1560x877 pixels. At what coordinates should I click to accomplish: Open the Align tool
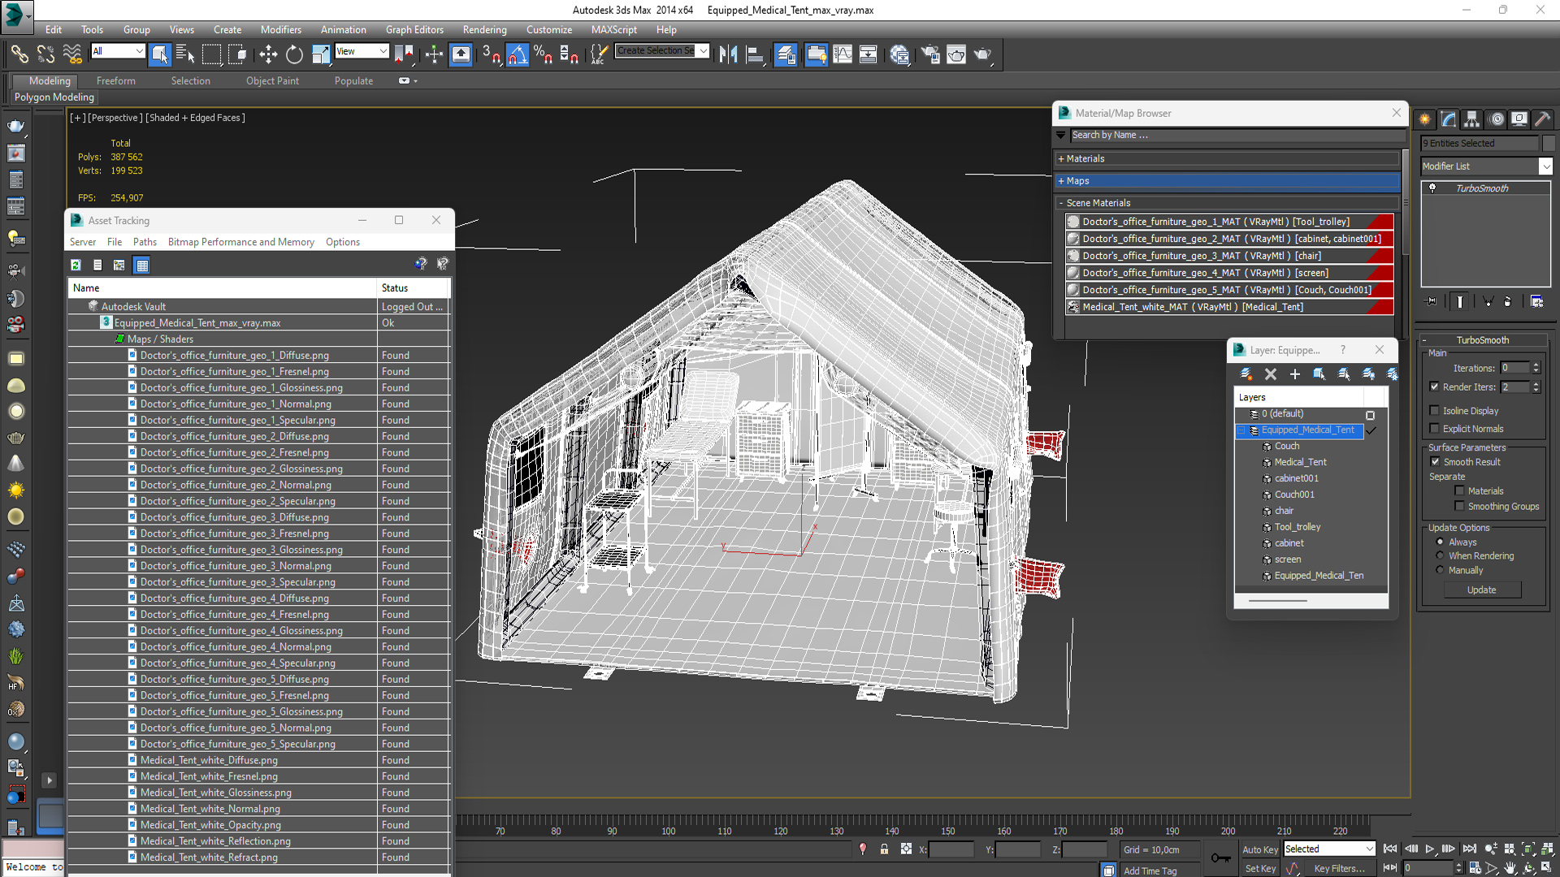click(x=755, y=54)
